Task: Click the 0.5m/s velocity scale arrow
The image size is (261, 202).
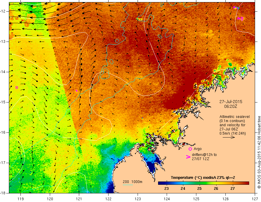Action: tap(229, 137)
